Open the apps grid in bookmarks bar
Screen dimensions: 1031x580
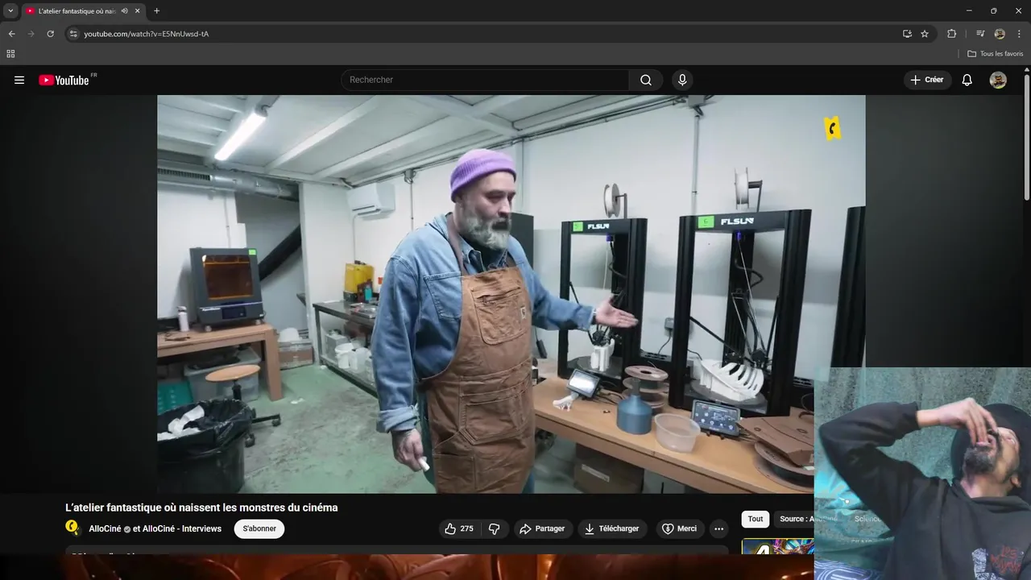(x=10, y=54)
